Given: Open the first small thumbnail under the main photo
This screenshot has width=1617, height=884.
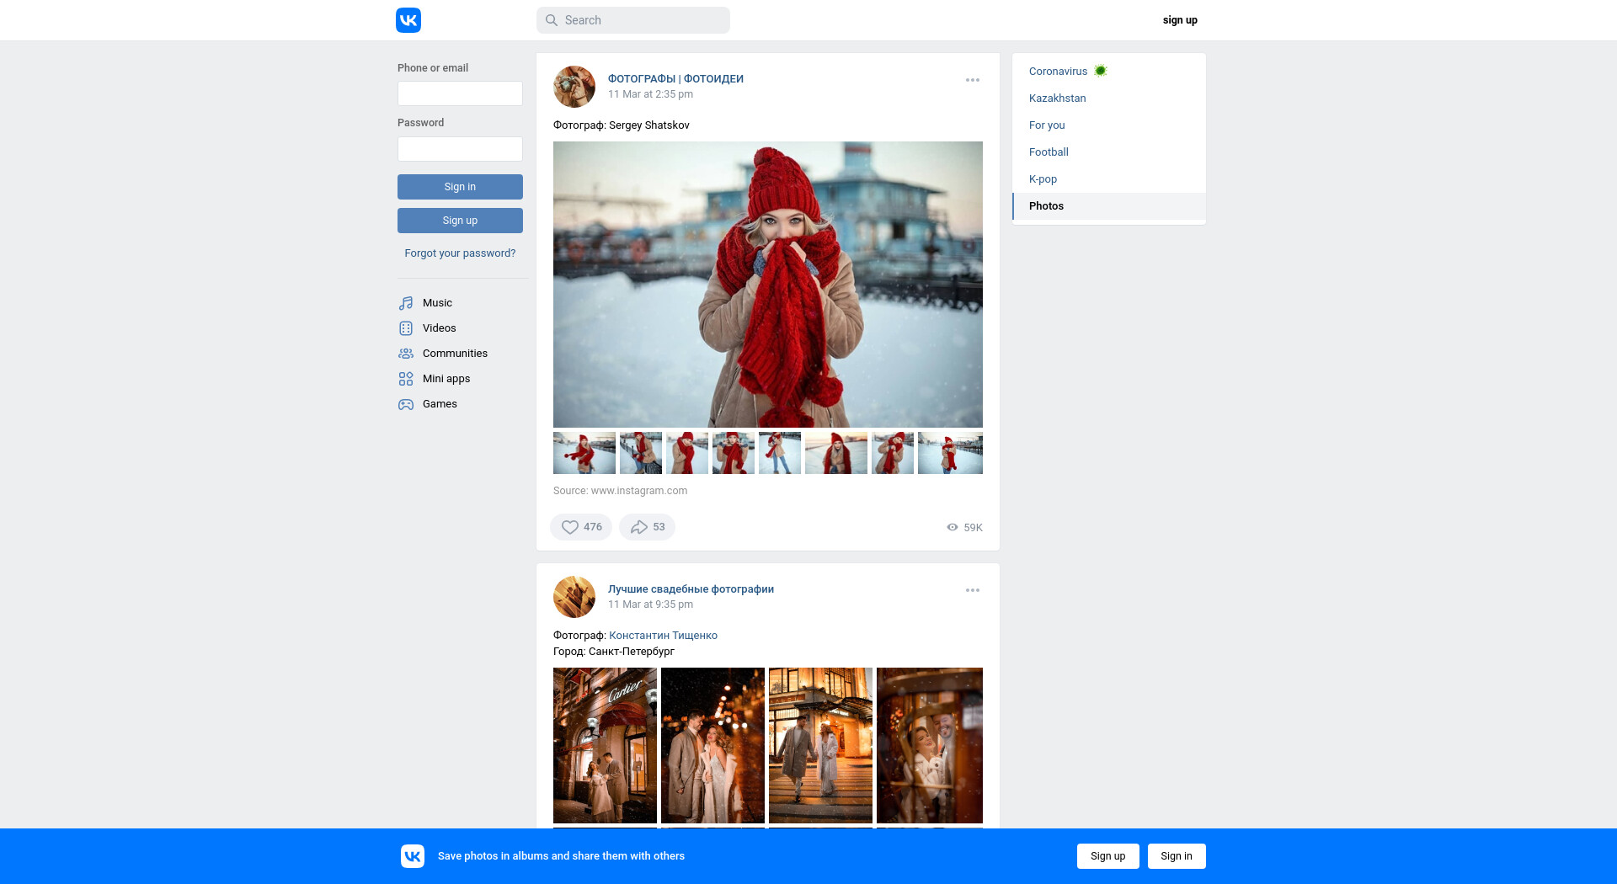Looking at the screenshot, I should [584, 453].
